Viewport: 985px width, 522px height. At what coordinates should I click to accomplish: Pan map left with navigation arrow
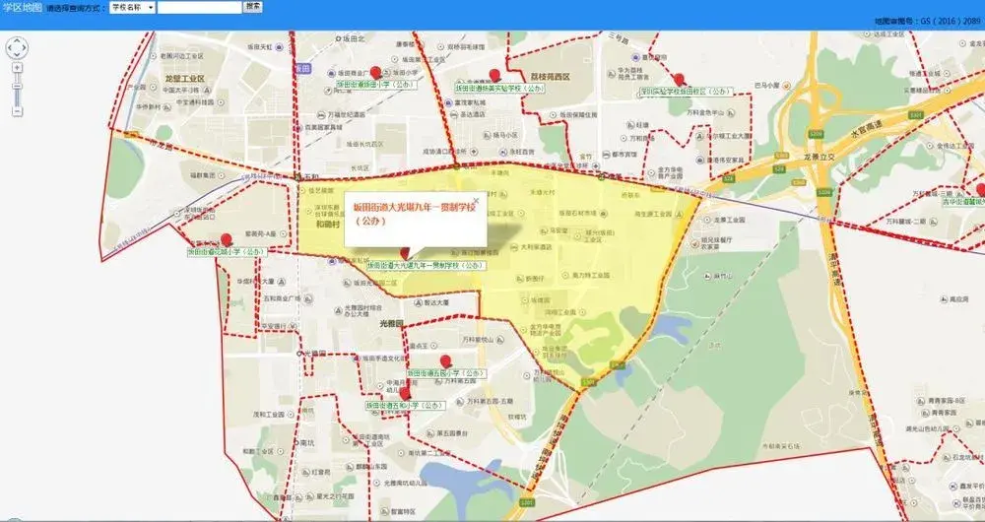tap(9, 47)
